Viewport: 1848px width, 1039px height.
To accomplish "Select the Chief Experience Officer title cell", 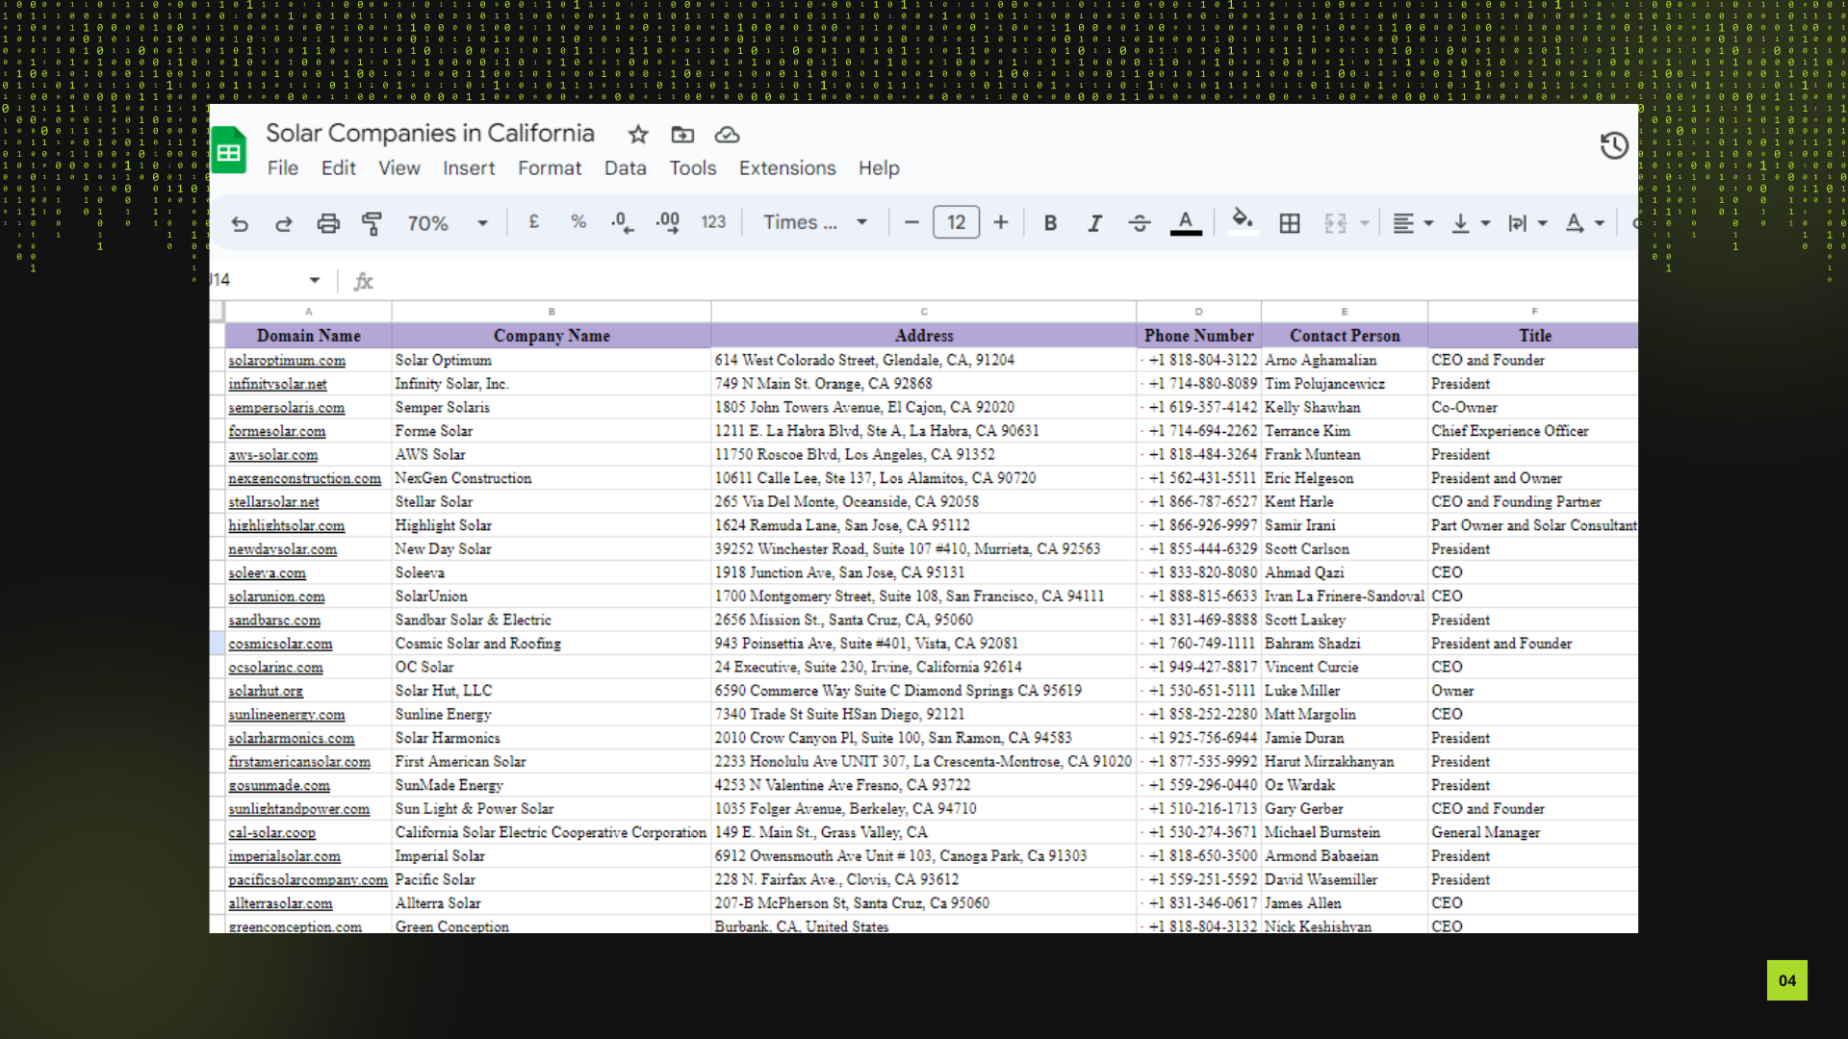I will click(1533, 431).
